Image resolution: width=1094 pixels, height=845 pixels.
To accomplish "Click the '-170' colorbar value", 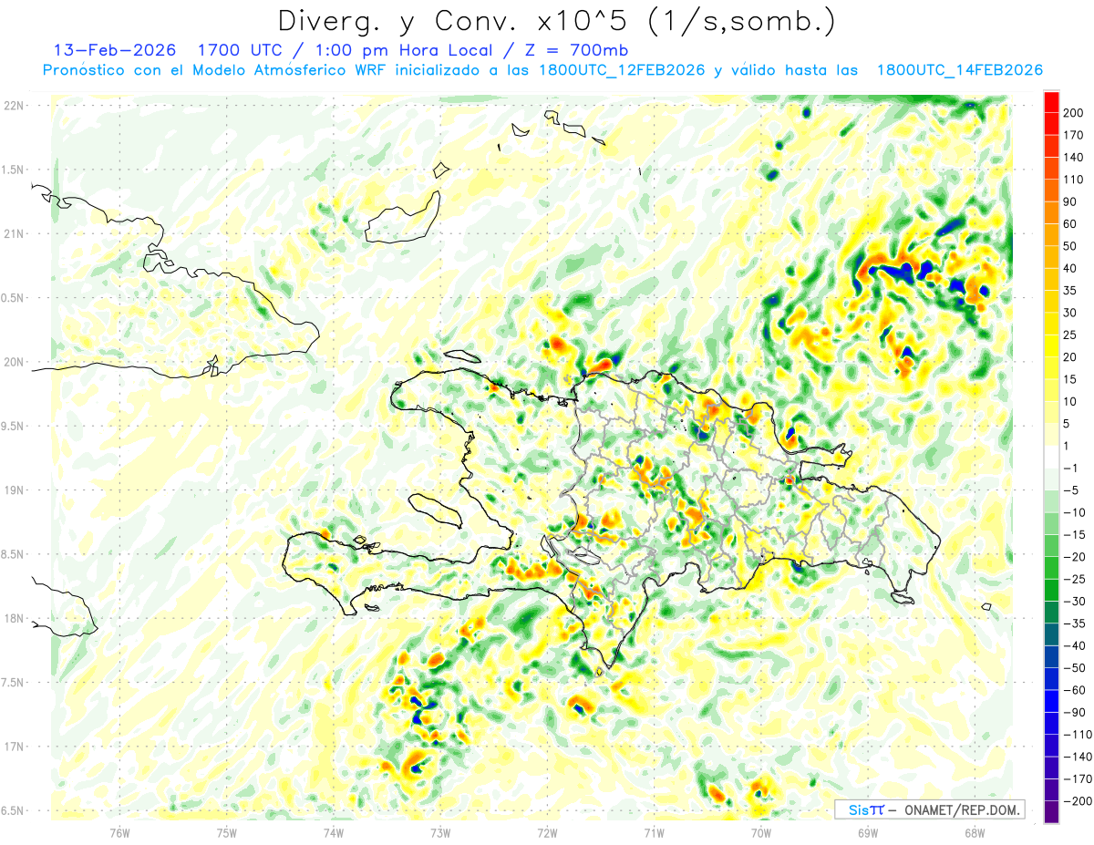I will [1079, 778].
